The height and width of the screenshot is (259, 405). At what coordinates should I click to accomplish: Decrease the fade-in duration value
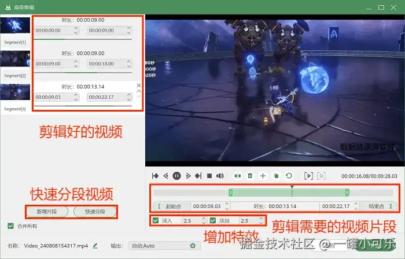204,223
